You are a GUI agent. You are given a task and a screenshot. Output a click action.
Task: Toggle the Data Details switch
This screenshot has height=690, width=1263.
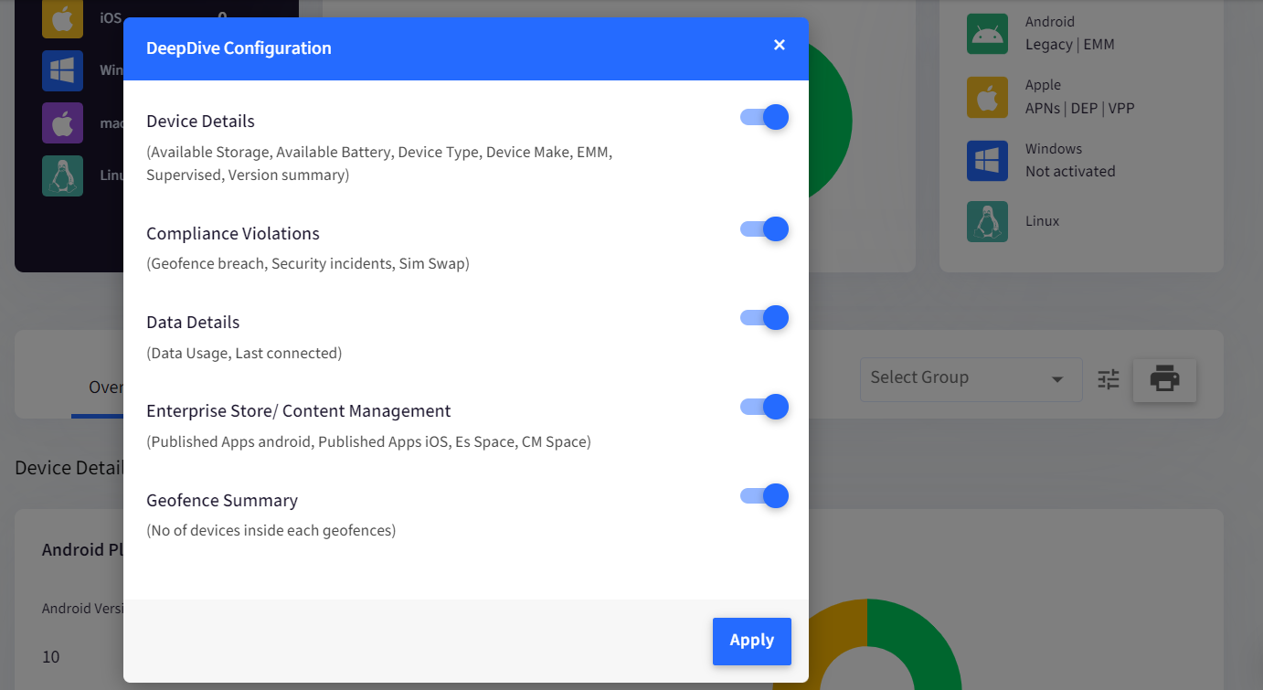click(x=764, y=318)
